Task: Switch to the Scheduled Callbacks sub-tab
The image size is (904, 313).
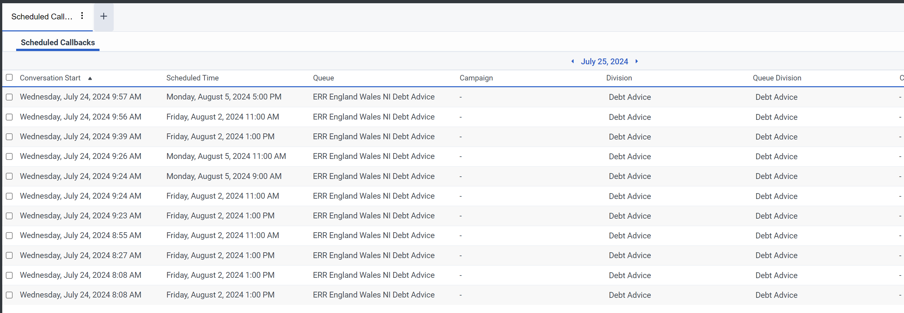Action: [x=58, y=42]
